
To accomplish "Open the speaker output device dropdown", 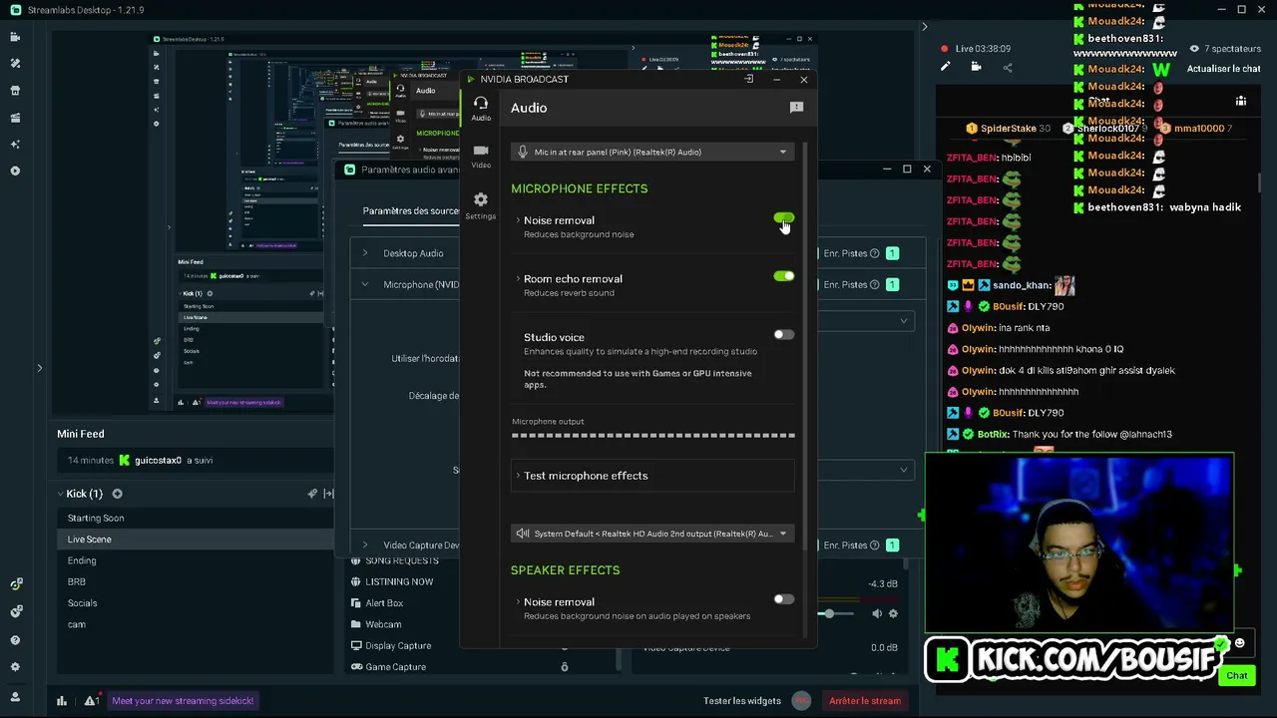I will [653, 534].
